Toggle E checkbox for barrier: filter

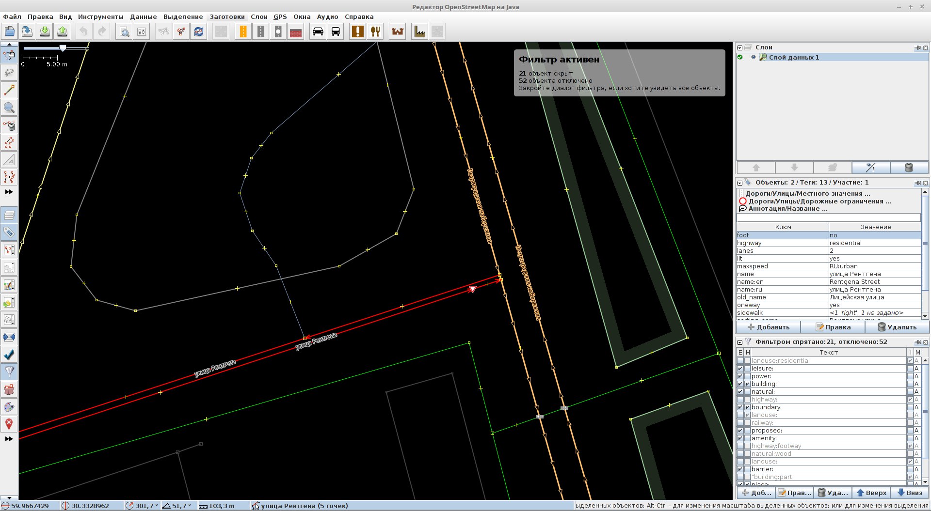740,469
